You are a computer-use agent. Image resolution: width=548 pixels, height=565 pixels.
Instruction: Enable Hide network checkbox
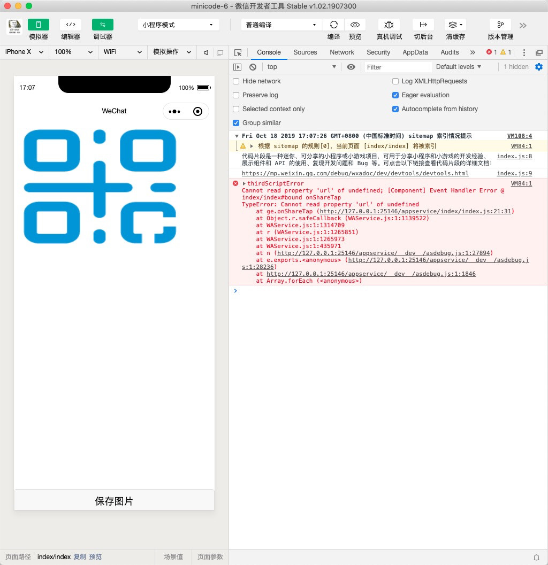click(x=236, y=81)
